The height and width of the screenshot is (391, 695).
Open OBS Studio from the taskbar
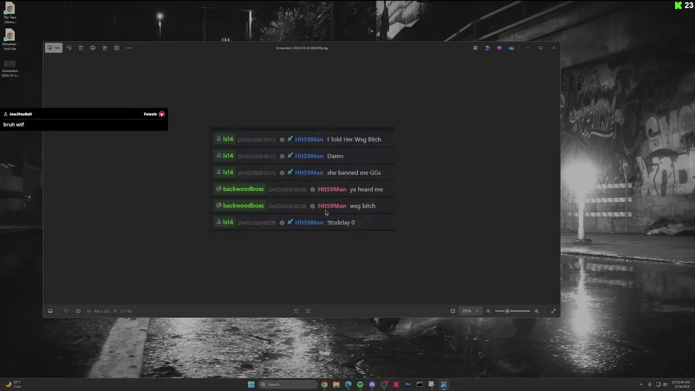[x=384, y=384]
